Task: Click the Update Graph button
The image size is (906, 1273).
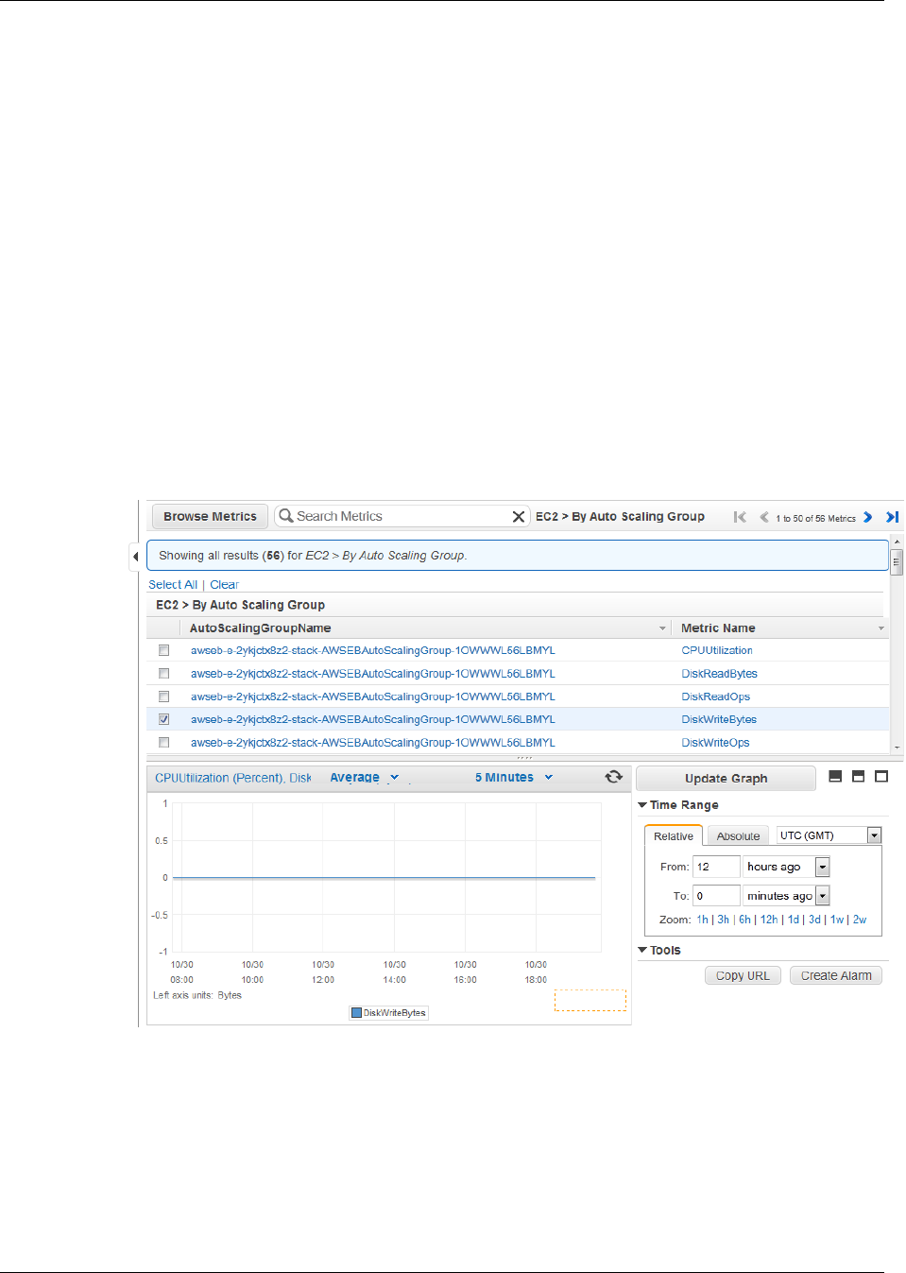Action: point(726,779)
